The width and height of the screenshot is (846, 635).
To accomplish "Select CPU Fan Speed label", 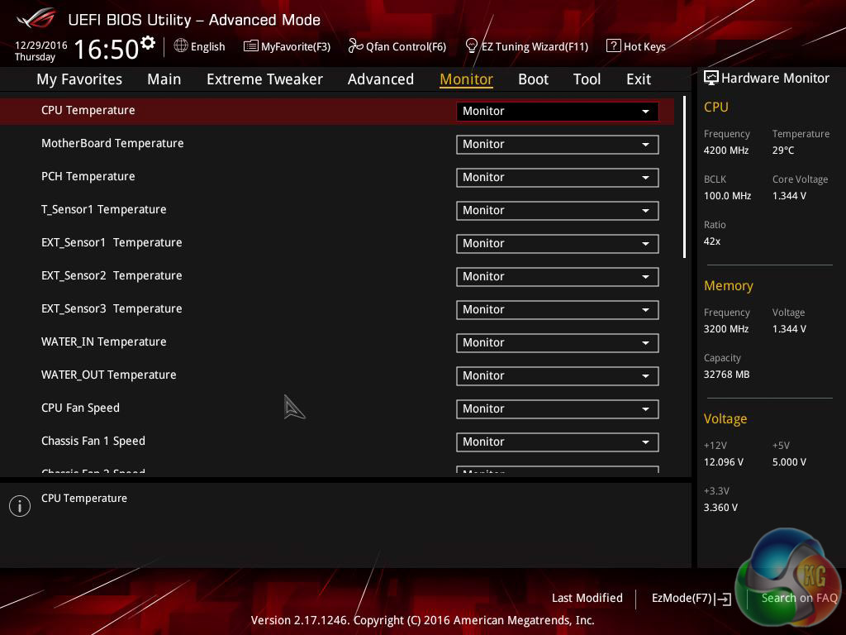I will [x=80, y=408].
